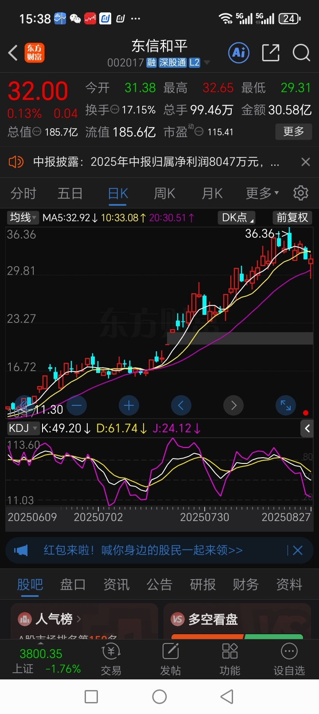Open the 多空看盘 card
The width and height of the screenshot is (319, 714).
237,621
